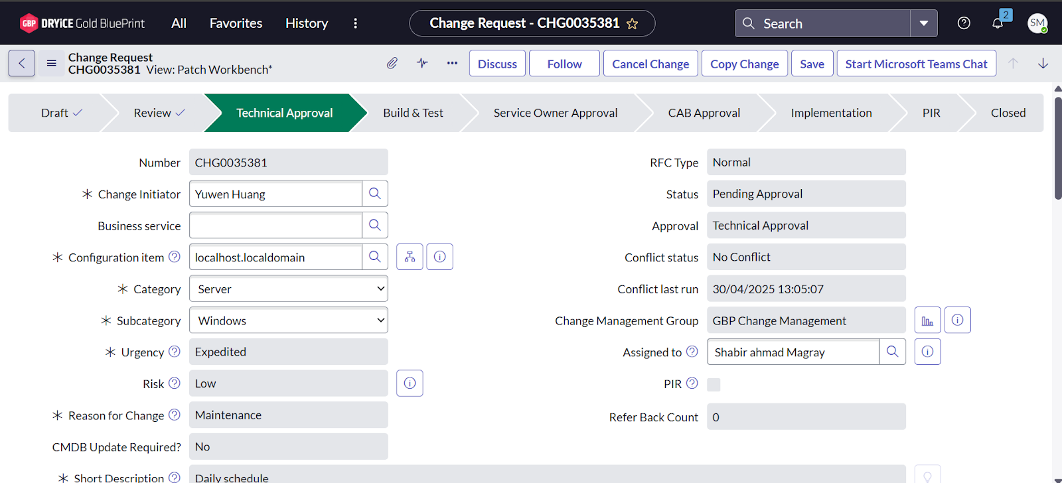The height and width of the screenshot is (483, 1062).
Task: Toggle the PIR checkbox
Action: pos(714,385)
